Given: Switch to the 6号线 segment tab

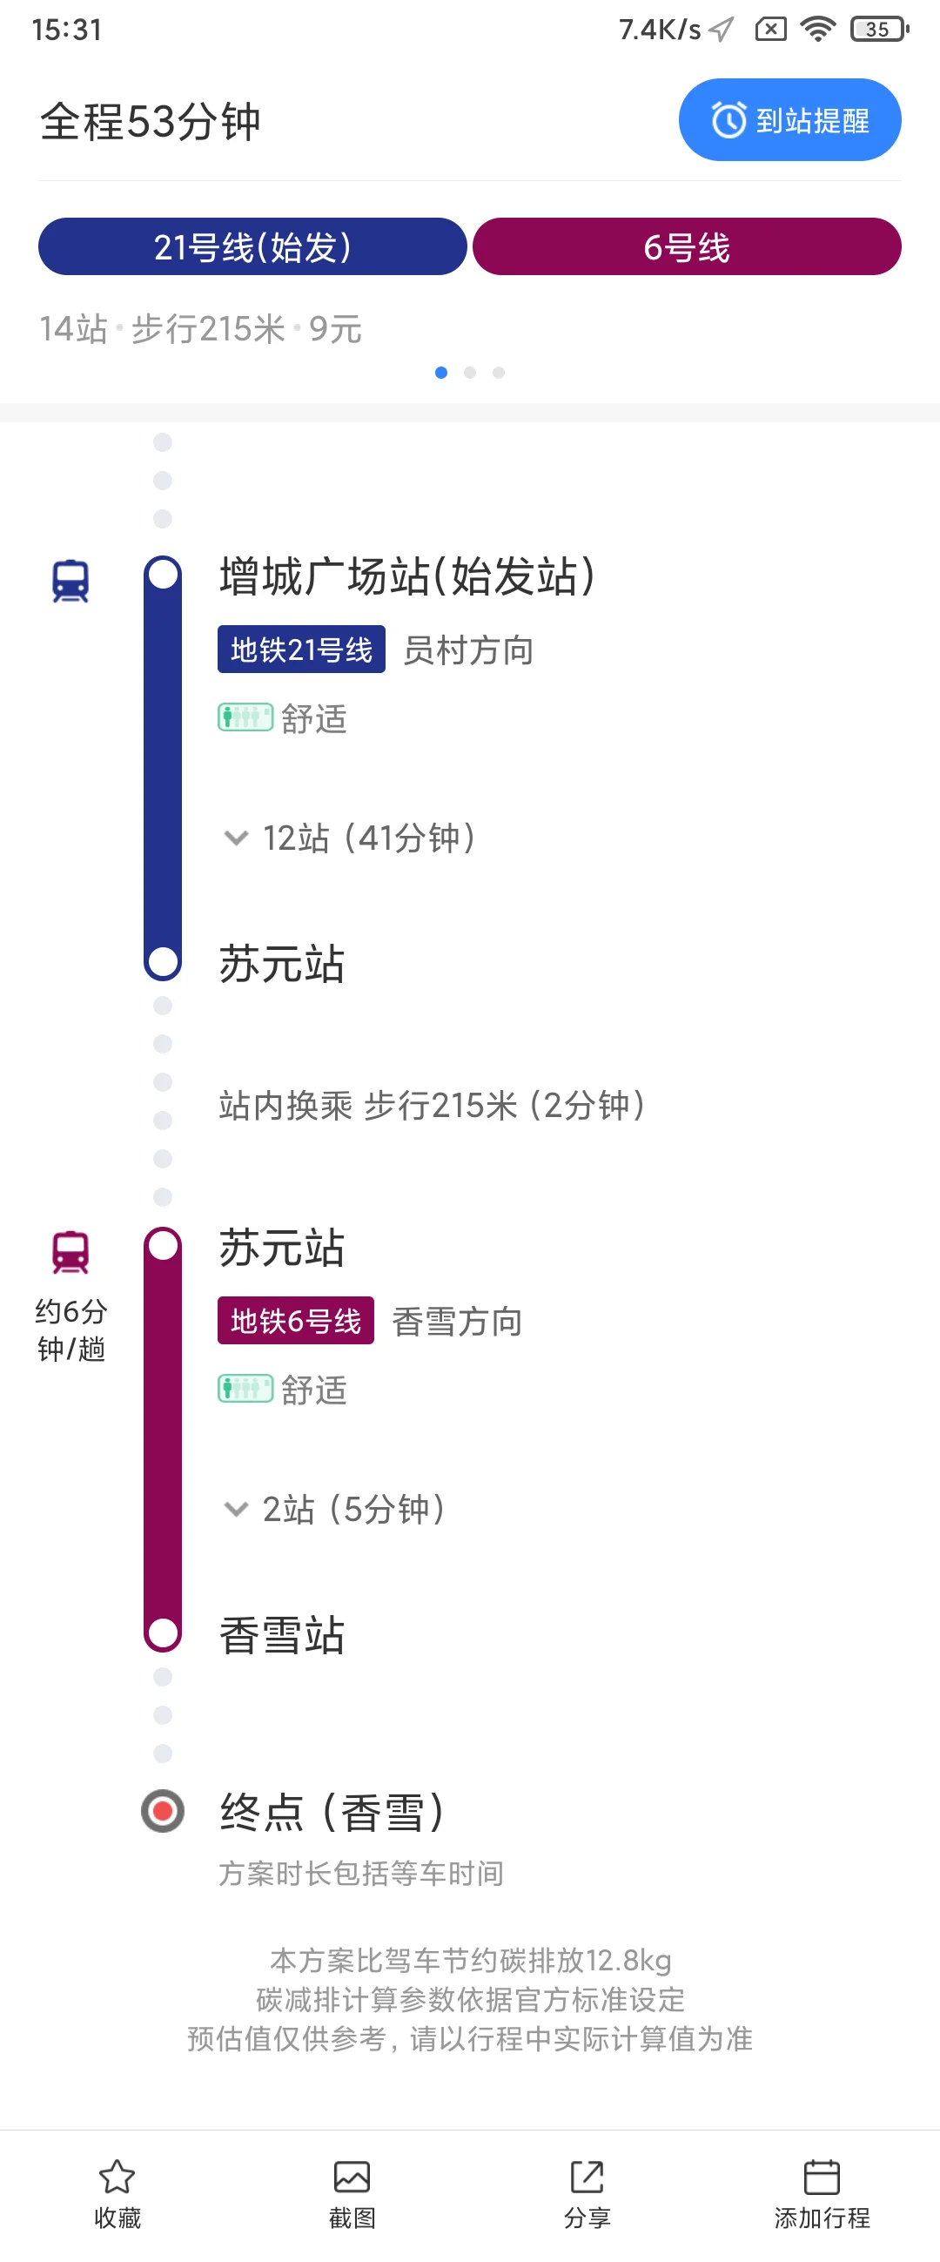Looking at the screenshot, I should [688, 246].
